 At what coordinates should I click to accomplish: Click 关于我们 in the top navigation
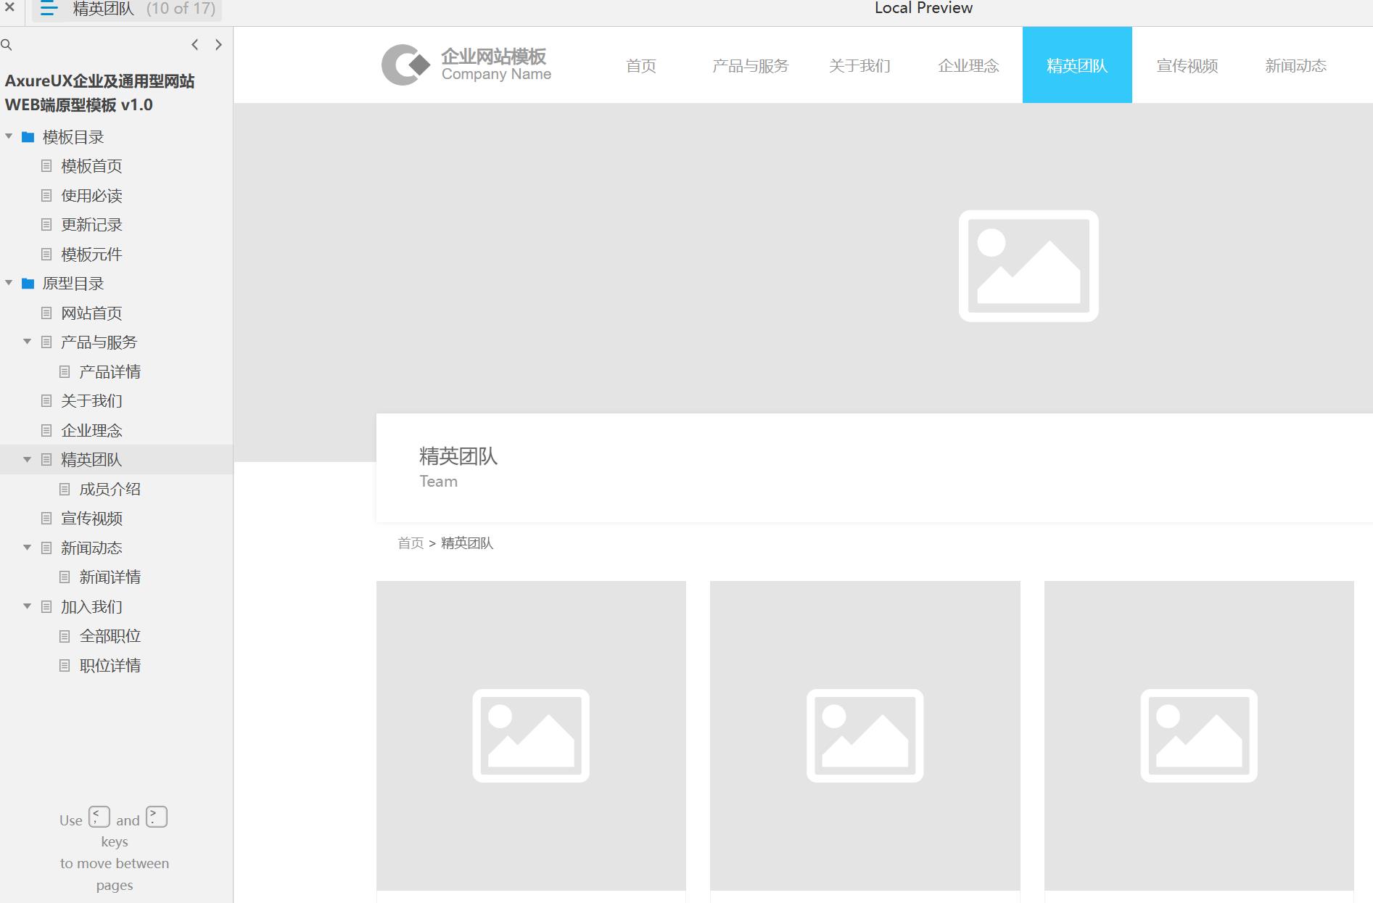tap(859, 66)
